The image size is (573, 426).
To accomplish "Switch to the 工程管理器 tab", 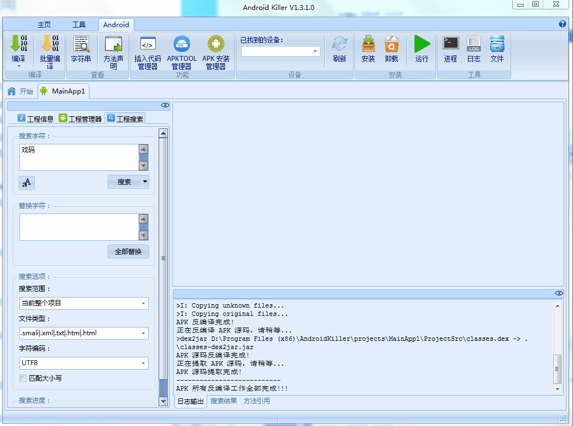I will pos(80,118).
